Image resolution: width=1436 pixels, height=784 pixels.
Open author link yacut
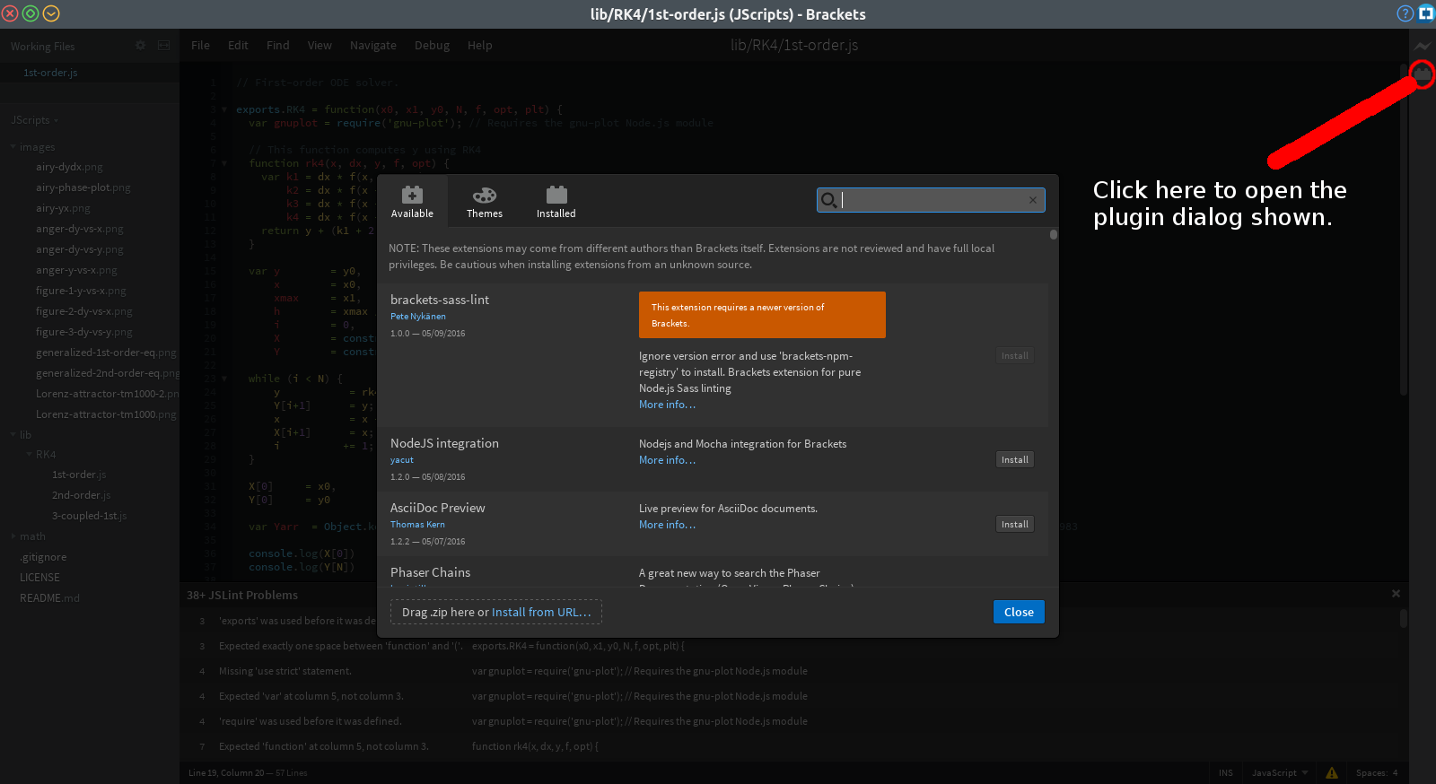pos(402,459)
